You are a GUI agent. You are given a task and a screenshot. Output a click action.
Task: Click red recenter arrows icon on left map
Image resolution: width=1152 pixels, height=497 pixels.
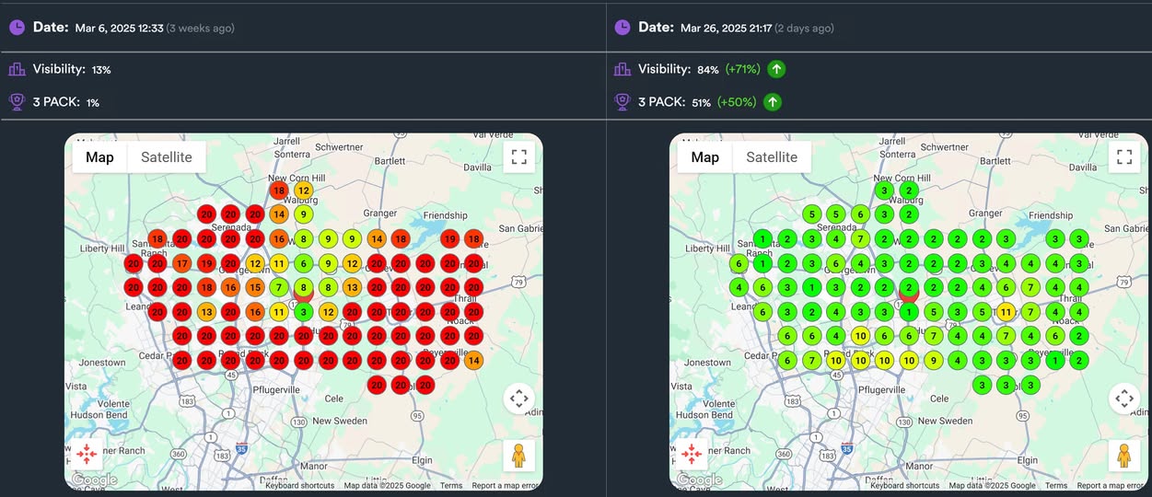tap(88, 454)
